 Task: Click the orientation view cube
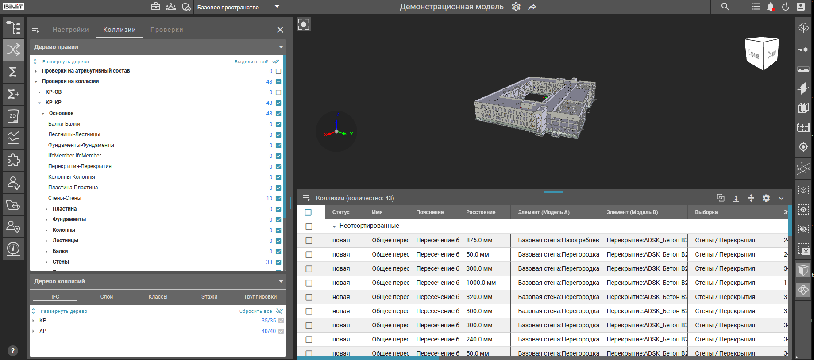point(762,54)
